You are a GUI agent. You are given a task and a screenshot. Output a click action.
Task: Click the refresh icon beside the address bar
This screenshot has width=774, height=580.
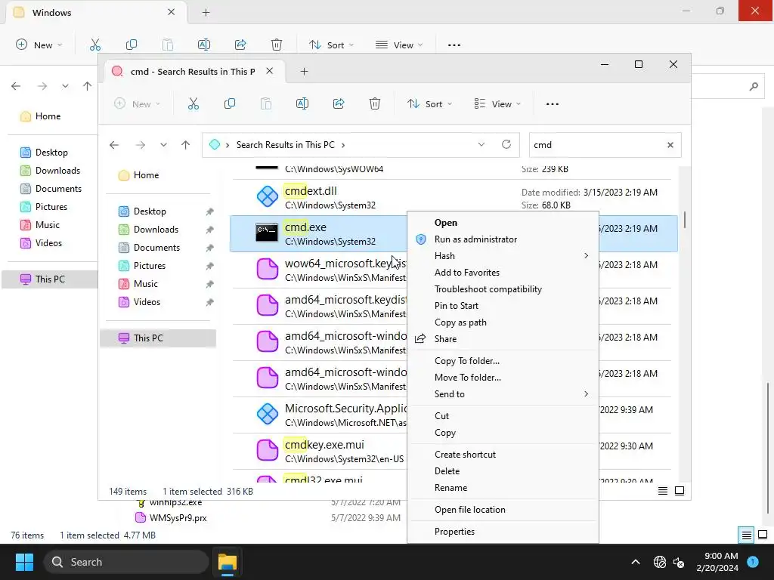click(506, 144)
